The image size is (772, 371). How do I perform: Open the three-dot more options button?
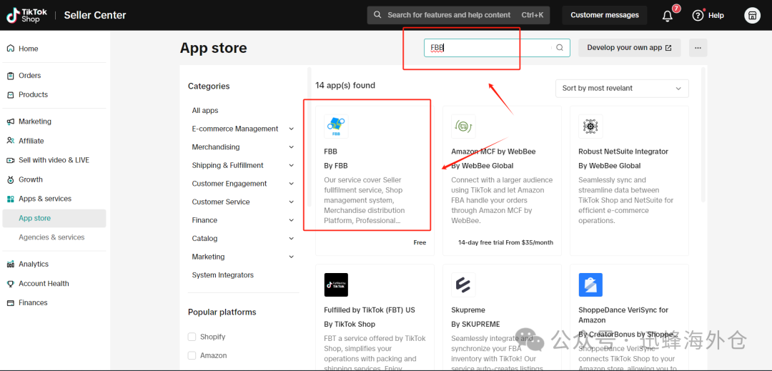tap(698, 48)
